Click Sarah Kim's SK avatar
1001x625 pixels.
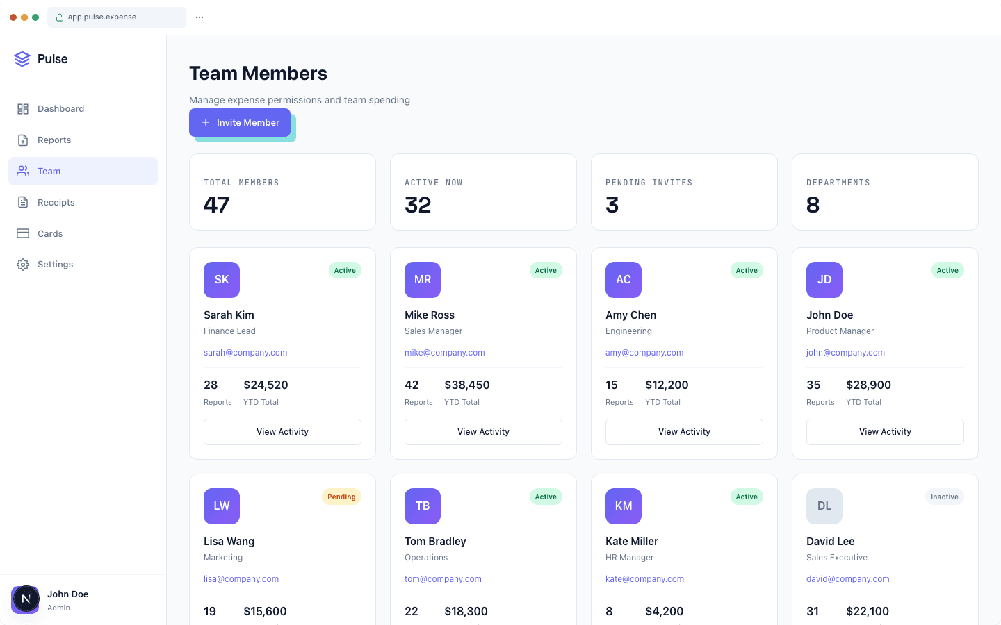[x=222, y=280]
